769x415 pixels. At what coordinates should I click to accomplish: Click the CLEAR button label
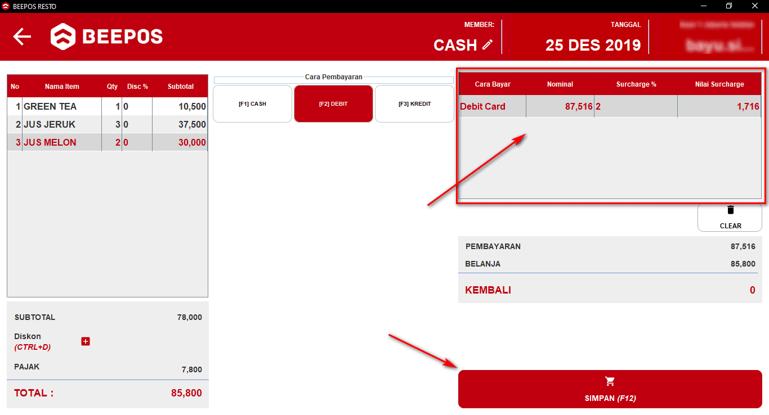pyautogui.click(x=731, y=226)
